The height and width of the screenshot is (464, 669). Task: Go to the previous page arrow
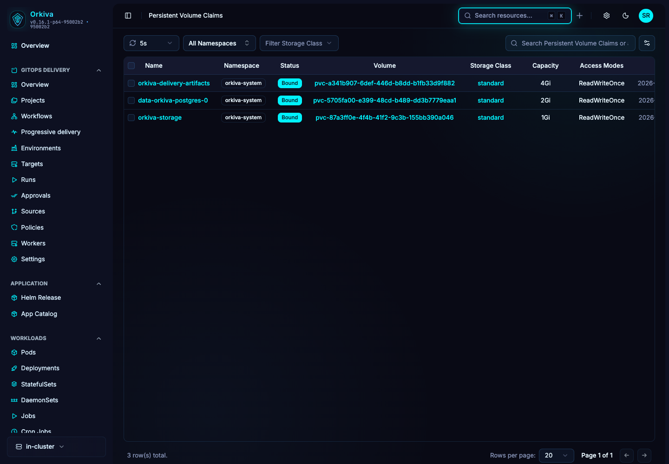pyautogui.click(x=626, y=455)
